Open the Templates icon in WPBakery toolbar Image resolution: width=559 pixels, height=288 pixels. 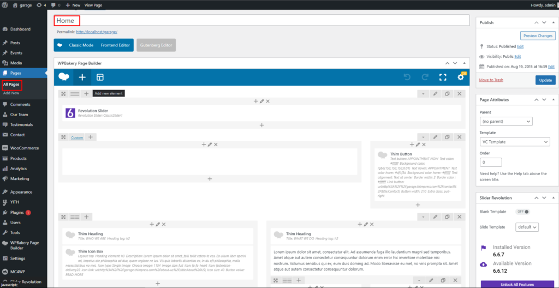pos(100,77)
